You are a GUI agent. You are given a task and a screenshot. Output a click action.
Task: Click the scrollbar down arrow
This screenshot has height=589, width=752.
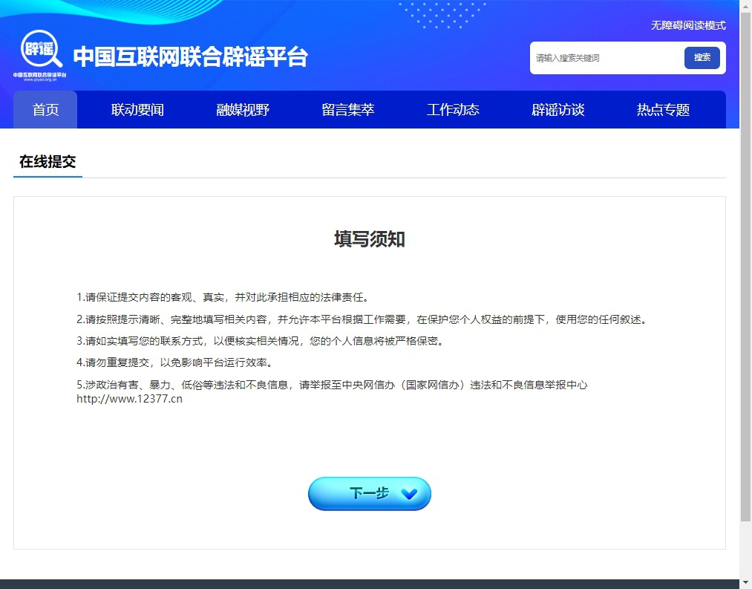click(745, 583)
